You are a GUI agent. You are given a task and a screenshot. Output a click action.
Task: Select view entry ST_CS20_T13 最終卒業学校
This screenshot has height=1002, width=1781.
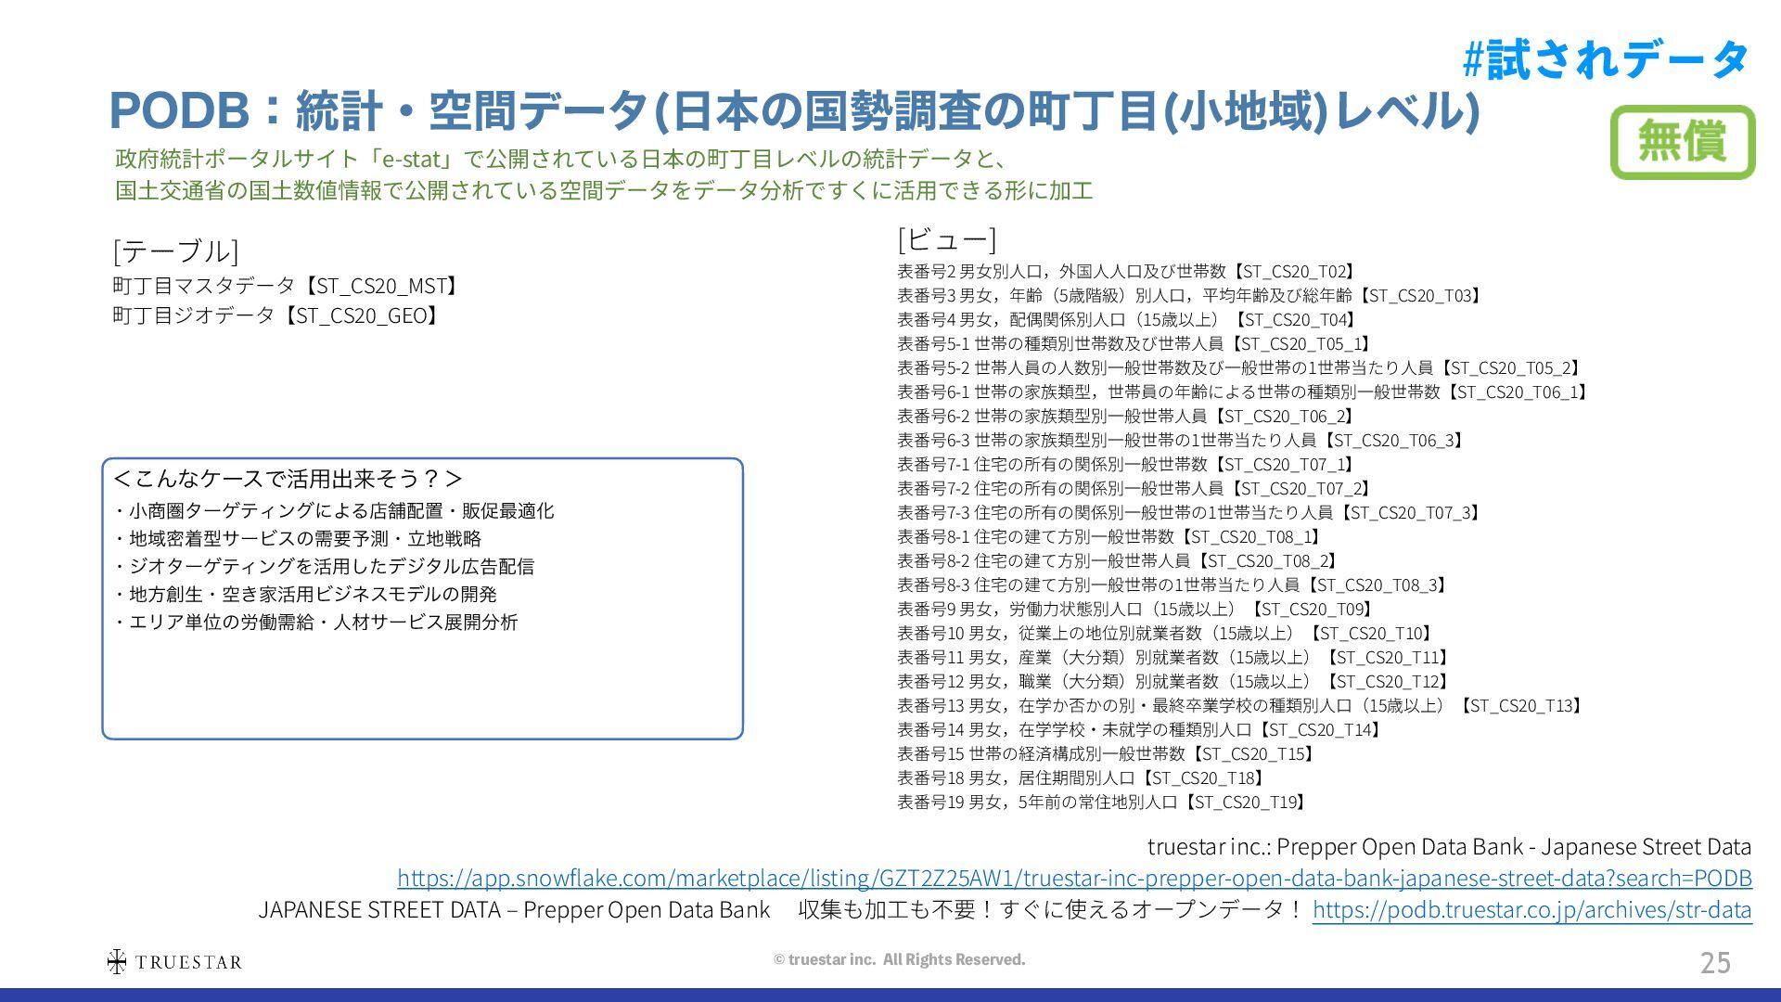pos(1240,705)
